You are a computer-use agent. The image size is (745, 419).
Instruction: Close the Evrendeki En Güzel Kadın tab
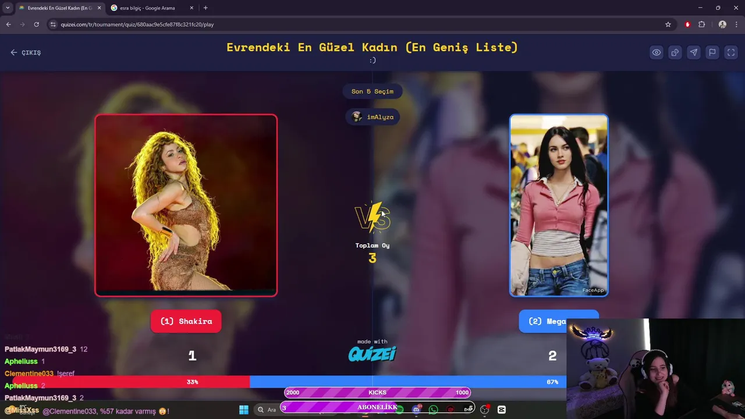(99, 8)
